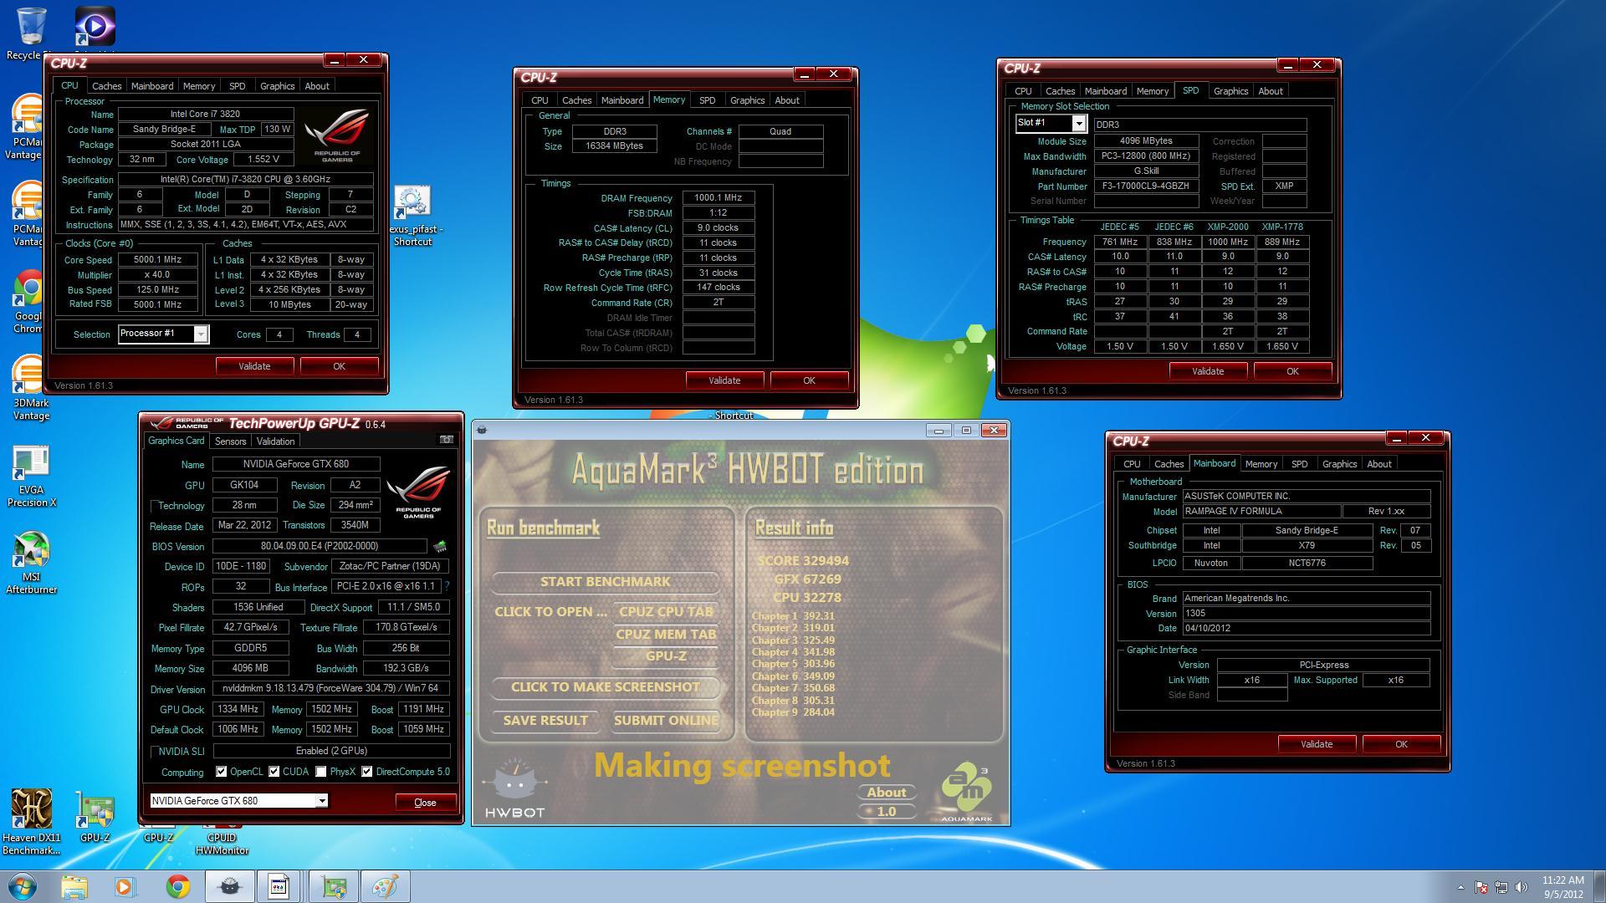Select Graphics tab in SPD CPU-Z window
The width and height of the screenshot is (1606, 903).
[1230, 91]
